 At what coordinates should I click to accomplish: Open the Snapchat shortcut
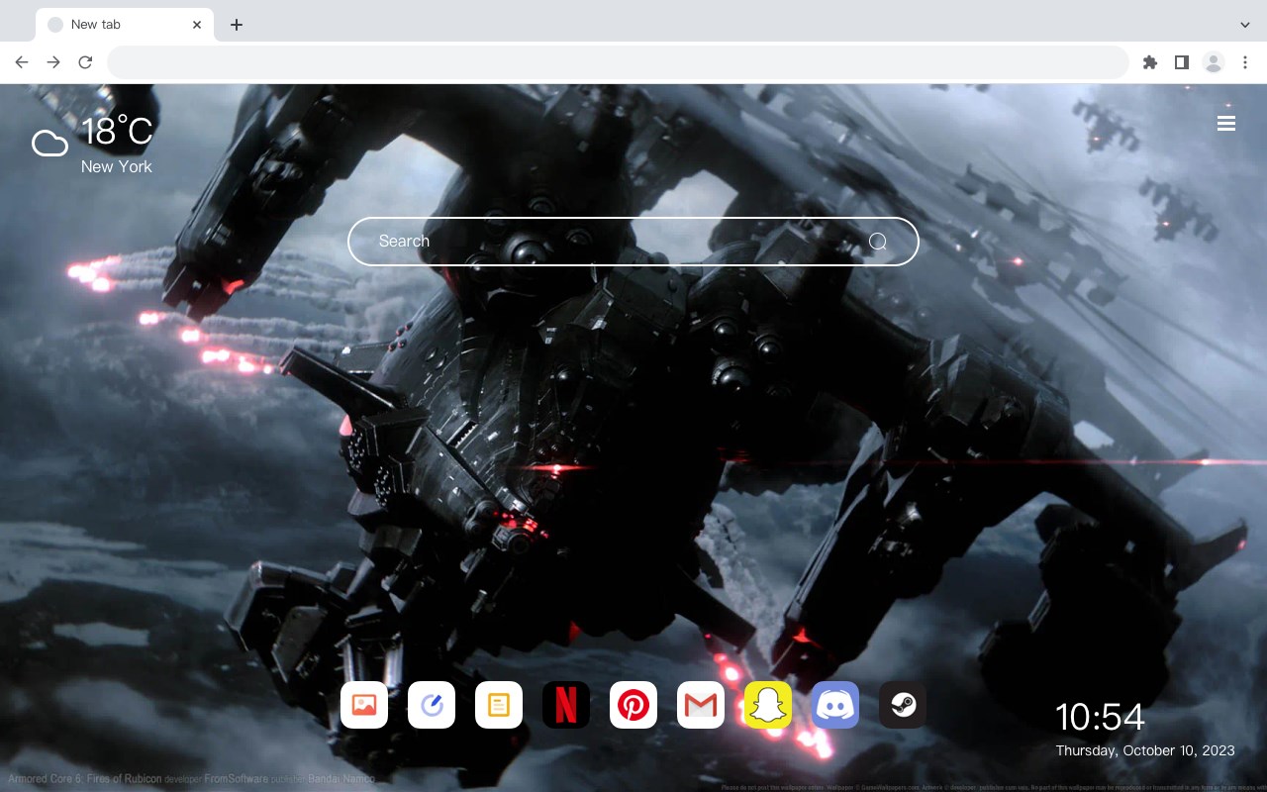(768, 705)
